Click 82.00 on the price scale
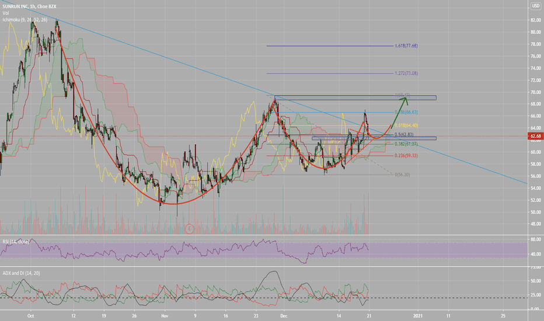The width and height of the screenshot is (544, 321). [x=536, y=20]
